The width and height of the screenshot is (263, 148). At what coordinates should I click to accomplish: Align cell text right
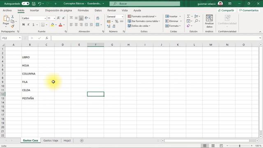click(x=81, y=25)
